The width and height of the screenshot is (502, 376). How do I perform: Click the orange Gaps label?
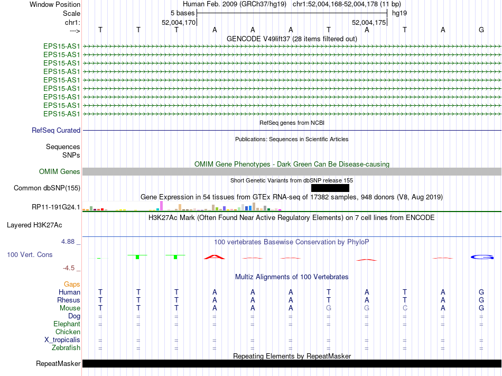(72, 285)
